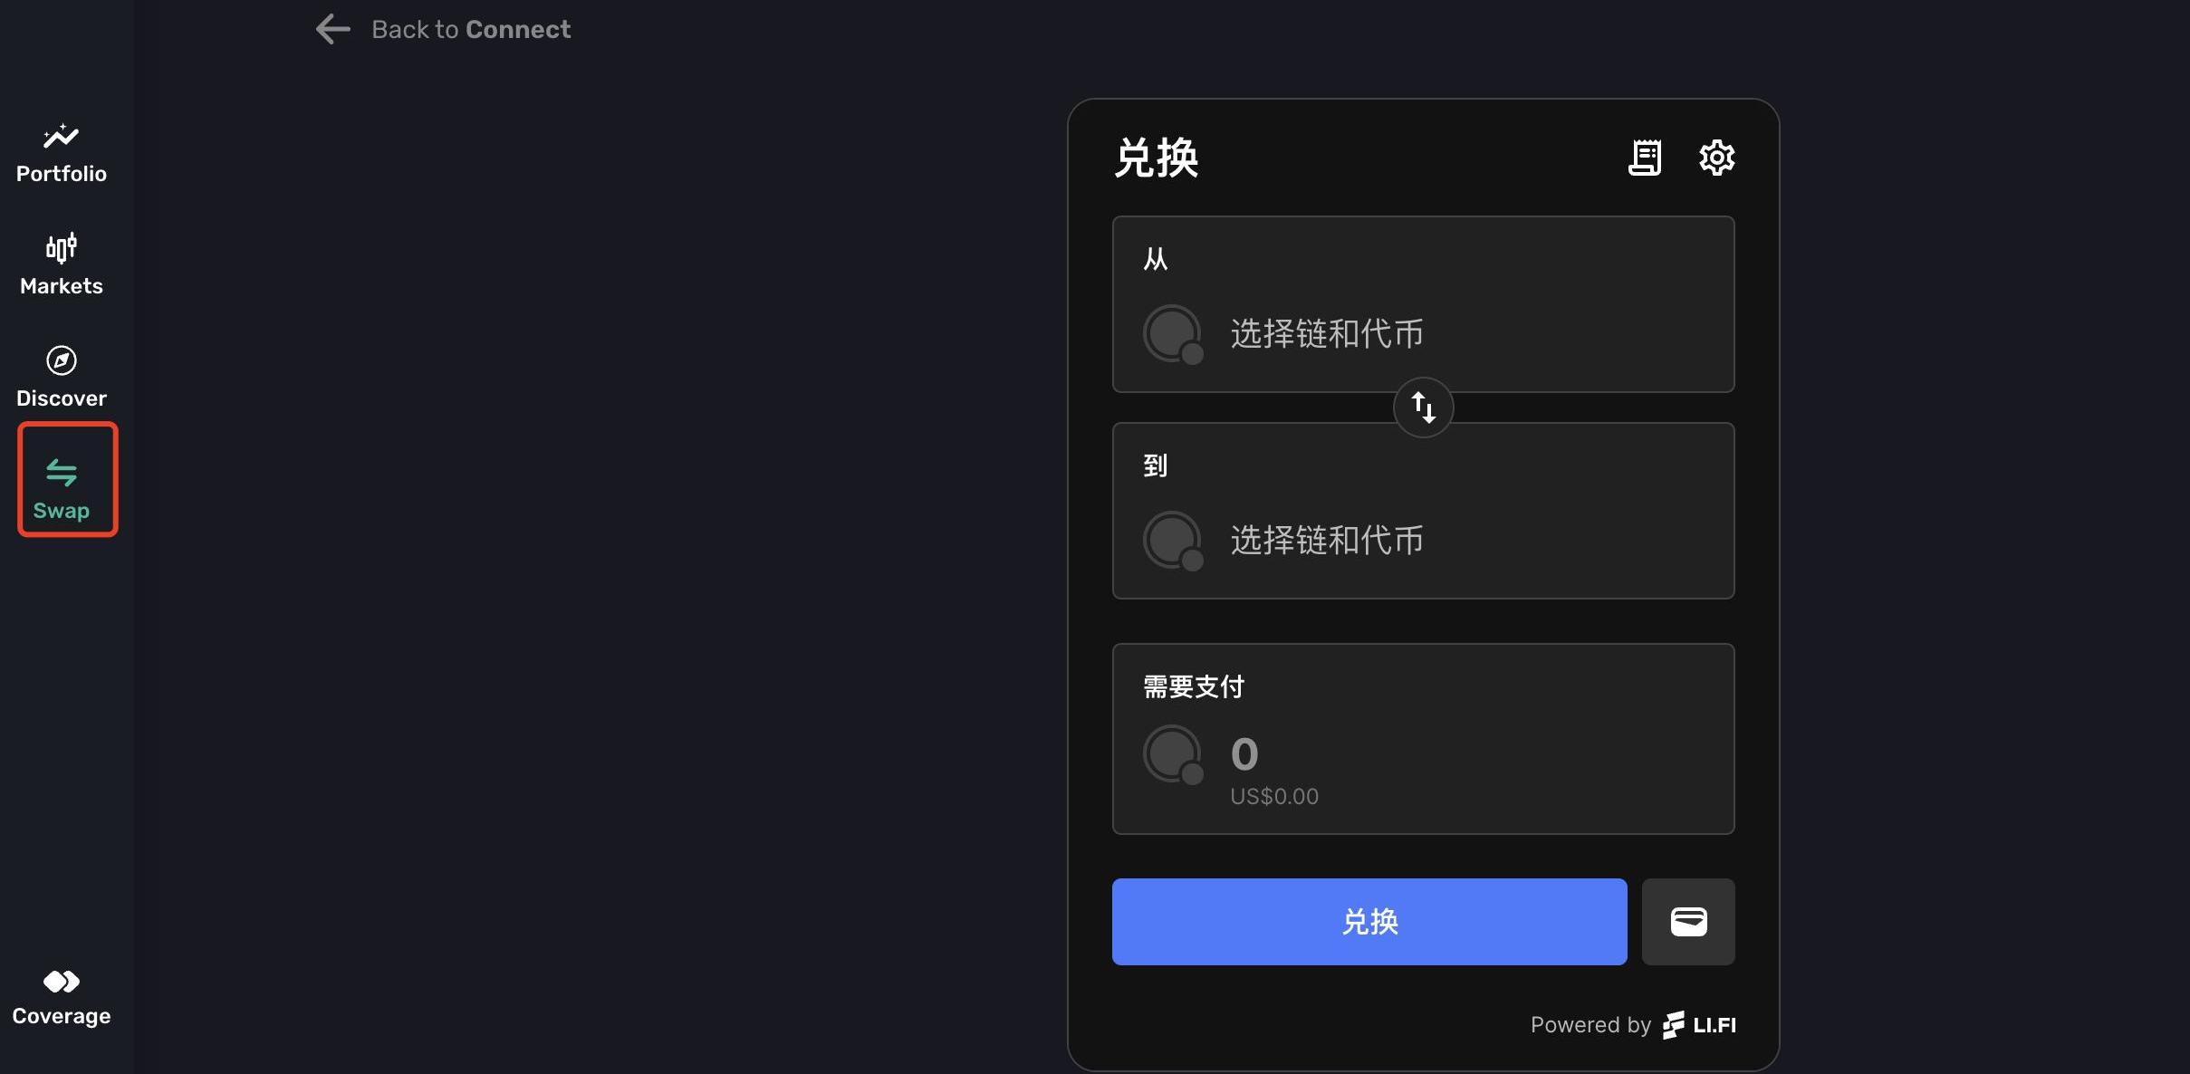Viewport: 2190px width, 1074px height.
Task: Toggle the swap direction arrows
Action: point(1424,408)
